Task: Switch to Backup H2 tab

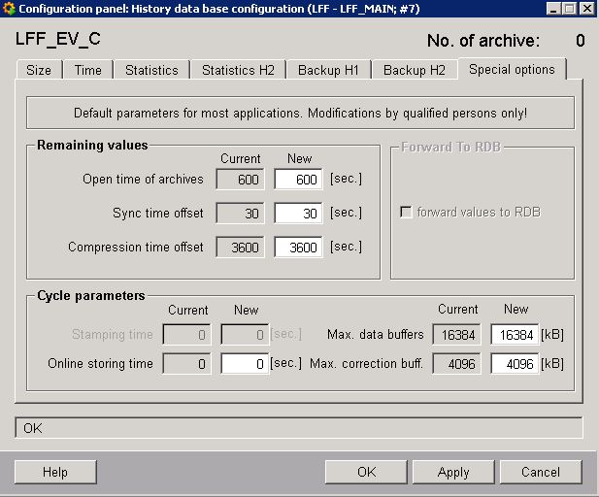Action: [415, 70]
